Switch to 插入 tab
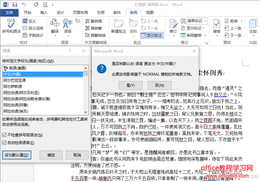 44,12
